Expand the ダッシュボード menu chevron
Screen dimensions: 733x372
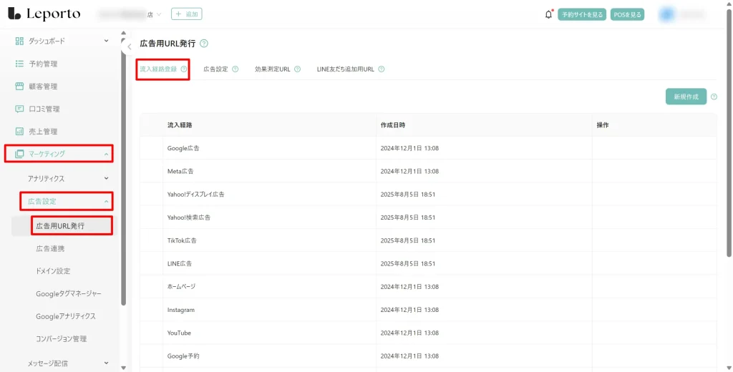click(107, 41)
